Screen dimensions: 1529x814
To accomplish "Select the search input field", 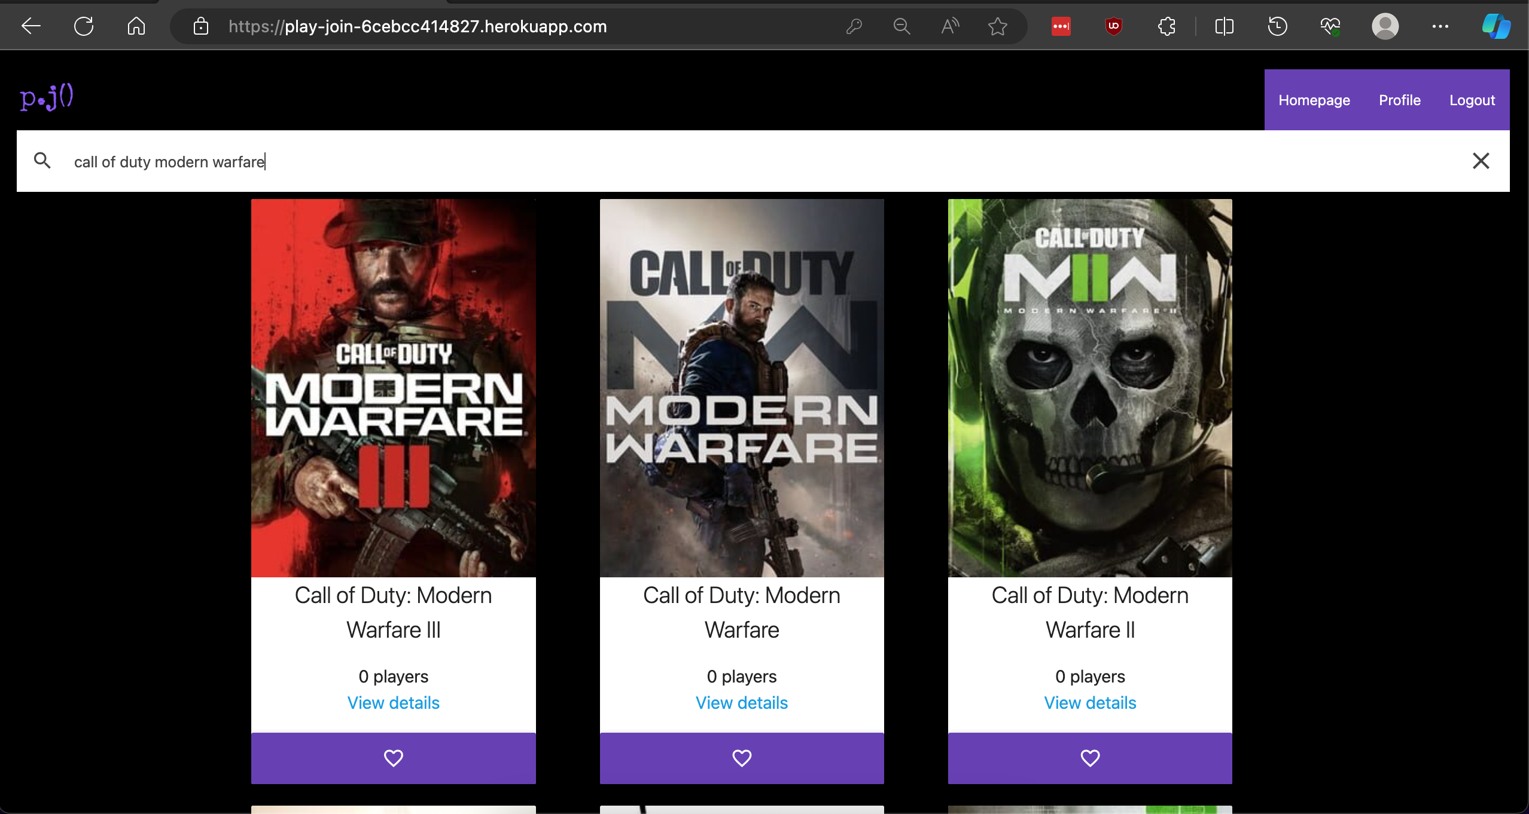I will [x=763, y=161].
